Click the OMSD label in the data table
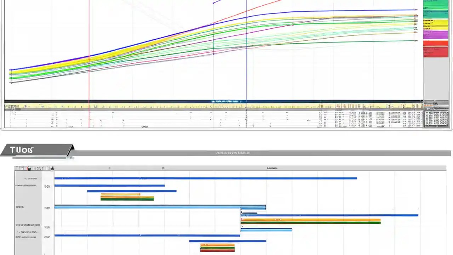Image resolution: width=453 pixels, height=255 pixels. [144, 126]
